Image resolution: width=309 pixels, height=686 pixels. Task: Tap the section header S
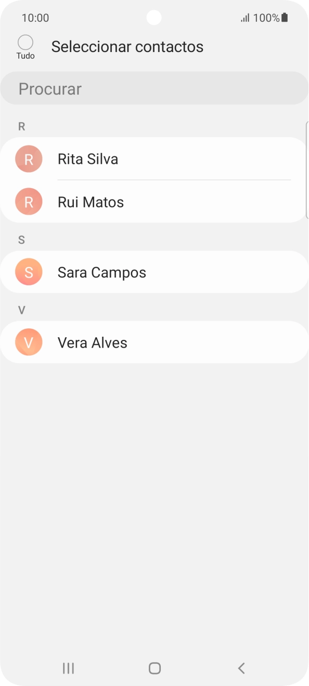[21, 240]
